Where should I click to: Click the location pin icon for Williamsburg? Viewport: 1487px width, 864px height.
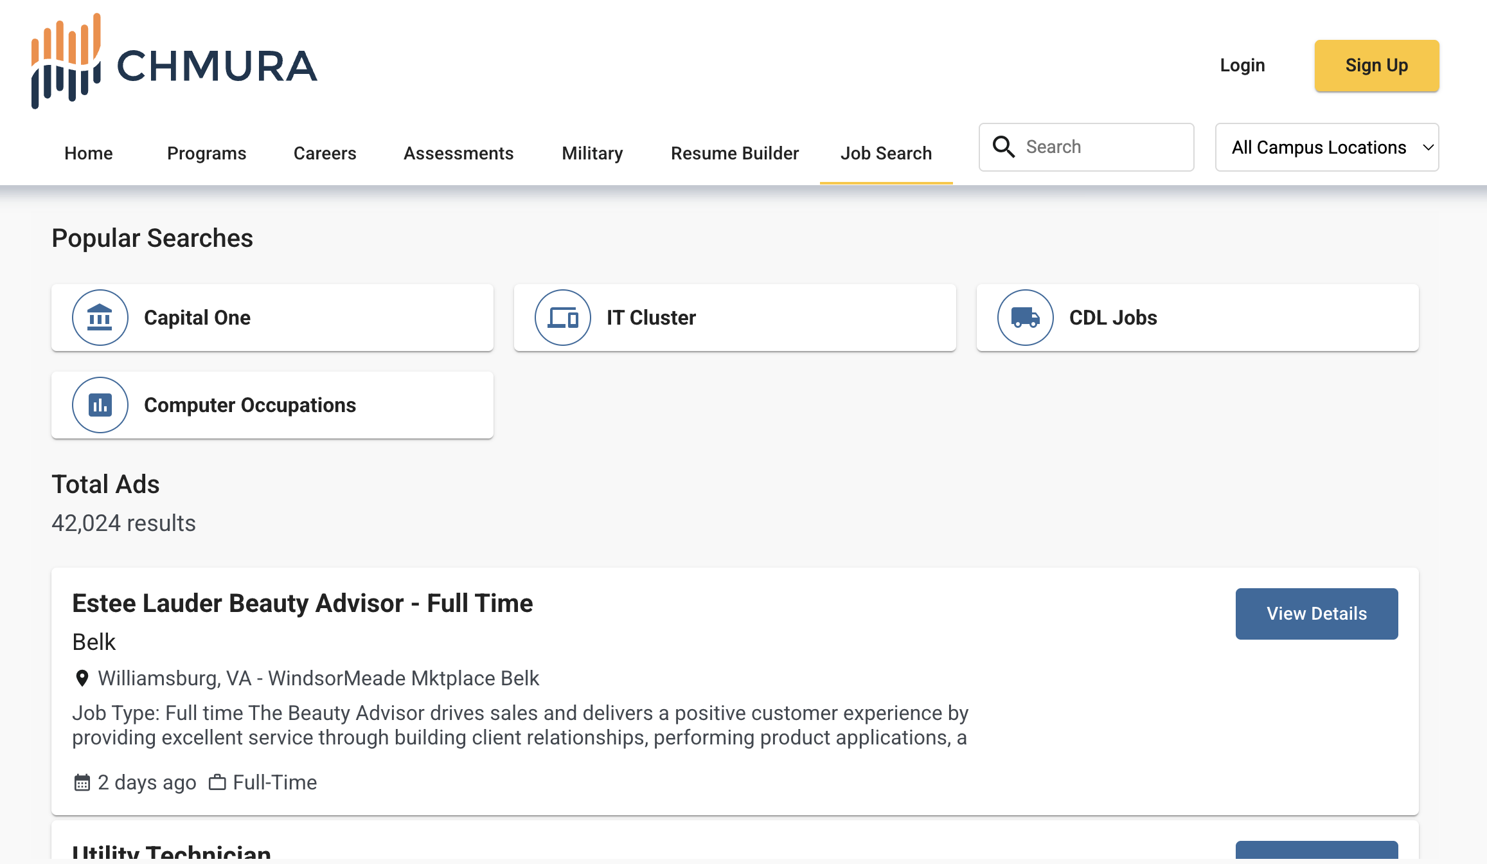click(x=82, y=678)
